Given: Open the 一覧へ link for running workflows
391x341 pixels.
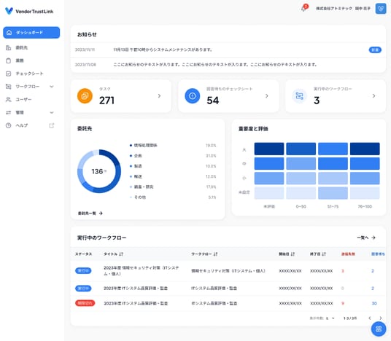Looking at the screenshot, I should point(366,238).
